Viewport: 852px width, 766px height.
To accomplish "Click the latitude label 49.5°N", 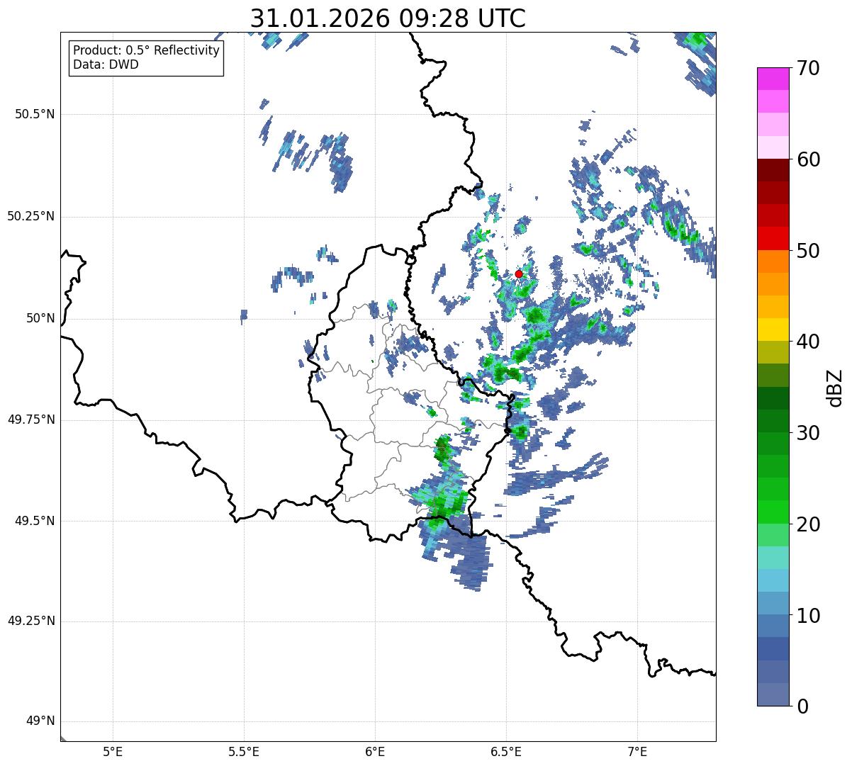I will [35, 521].
